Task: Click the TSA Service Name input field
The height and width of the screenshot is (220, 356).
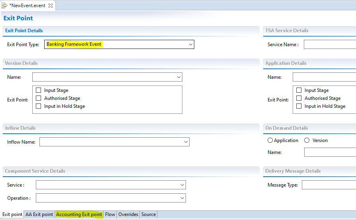Action: click(x=330, y=45)
